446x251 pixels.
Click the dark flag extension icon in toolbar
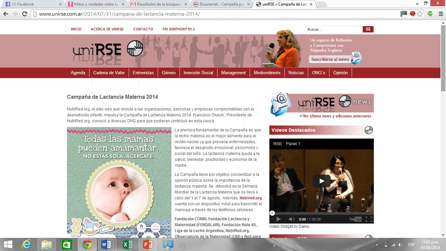pyautogui.click(x=403, y=14)
